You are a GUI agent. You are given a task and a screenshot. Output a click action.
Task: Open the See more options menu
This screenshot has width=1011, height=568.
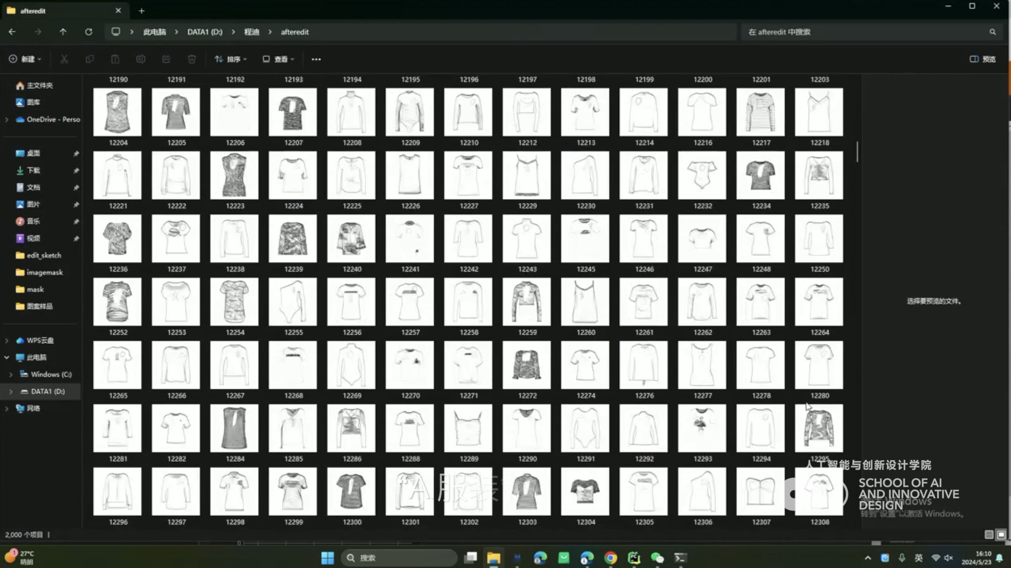(x=316, y=59)
